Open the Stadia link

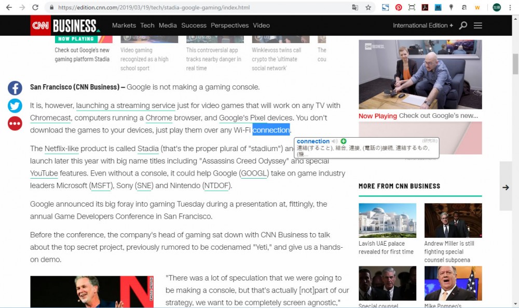click(148, 149)
